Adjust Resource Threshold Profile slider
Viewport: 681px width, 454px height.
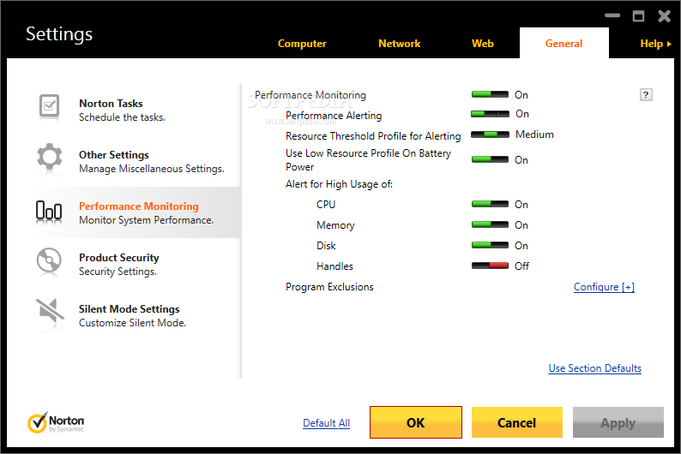[x=490, y=134]
